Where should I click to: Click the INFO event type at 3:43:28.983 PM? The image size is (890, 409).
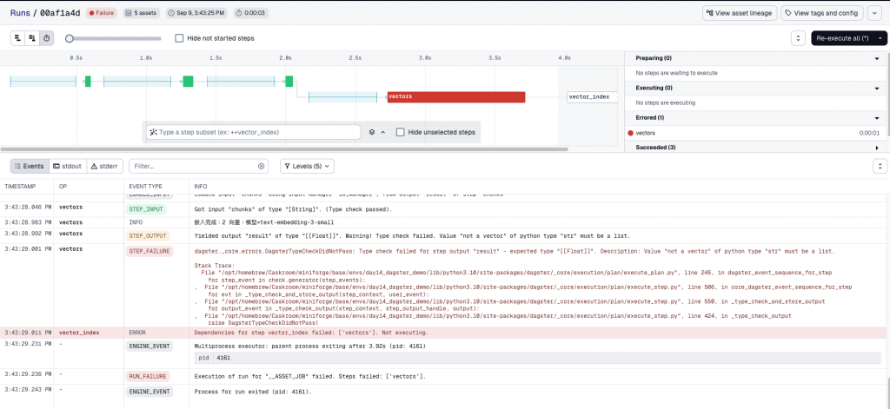(135, 222)
